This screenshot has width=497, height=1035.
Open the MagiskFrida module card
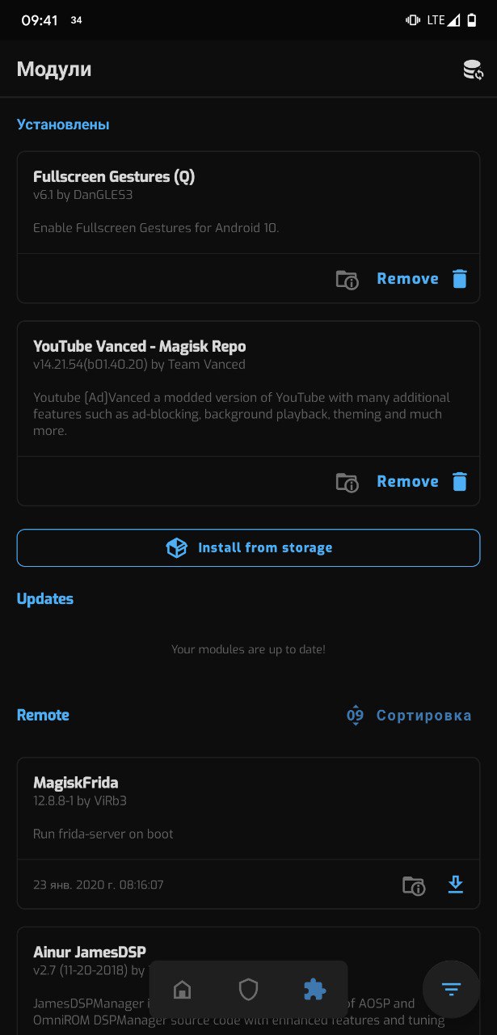(248, 834)
